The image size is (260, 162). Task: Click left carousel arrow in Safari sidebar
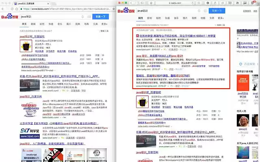pyautogui.click(x=238, y=44)
